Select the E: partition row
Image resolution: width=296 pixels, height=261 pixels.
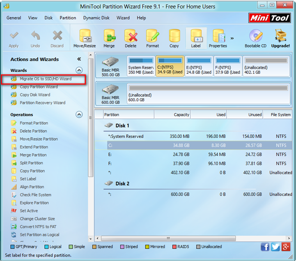click(193, 154)
